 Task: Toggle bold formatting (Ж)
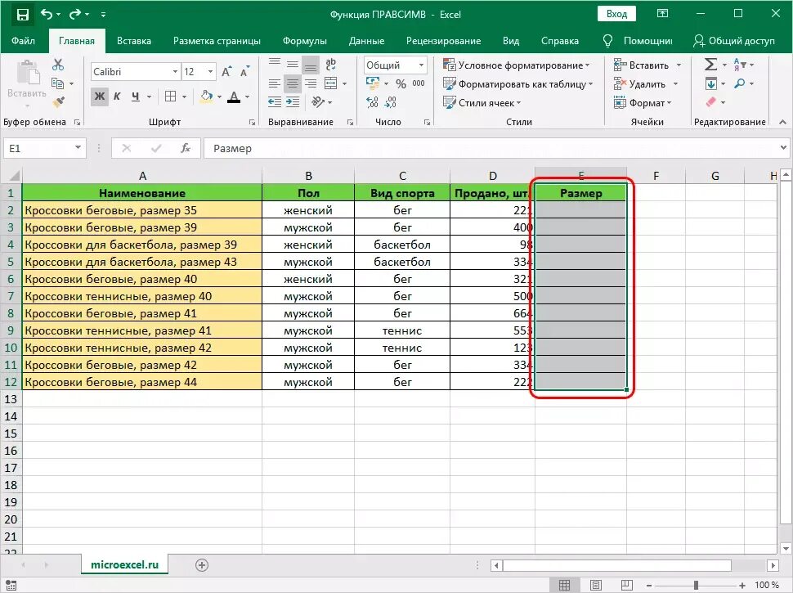point(100,97)
